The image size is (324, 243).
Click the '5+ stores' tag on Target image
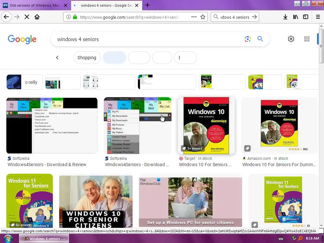[192, 148]
